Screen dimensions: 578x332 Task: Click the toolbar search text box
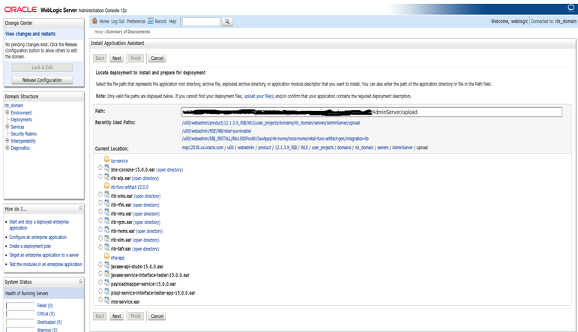click(201, 22)
